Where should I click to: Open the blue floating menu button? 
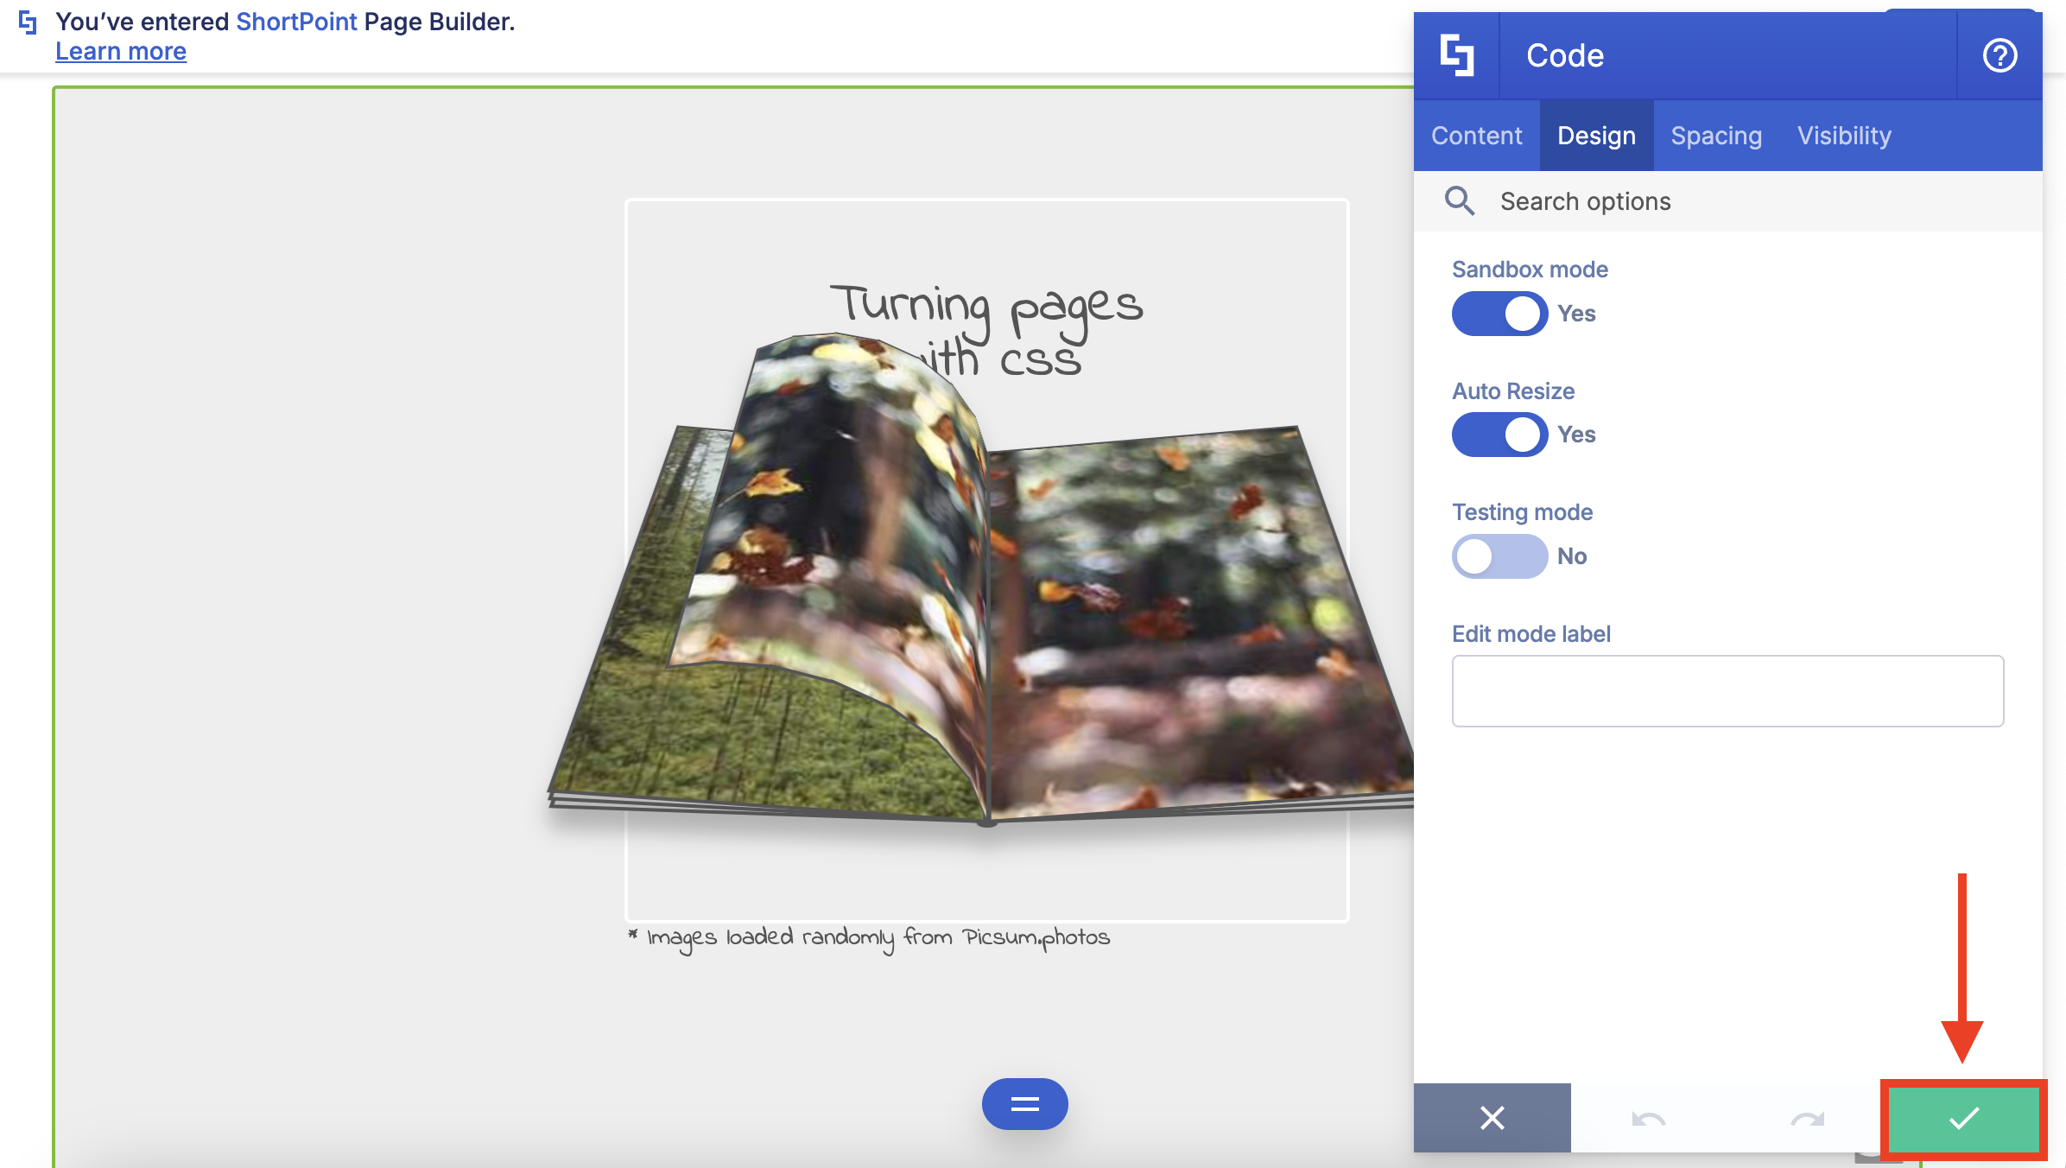[x=1024, y=1104]
